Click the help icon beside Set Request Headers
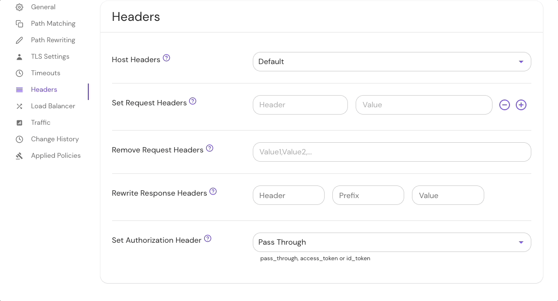 (193, 101)
